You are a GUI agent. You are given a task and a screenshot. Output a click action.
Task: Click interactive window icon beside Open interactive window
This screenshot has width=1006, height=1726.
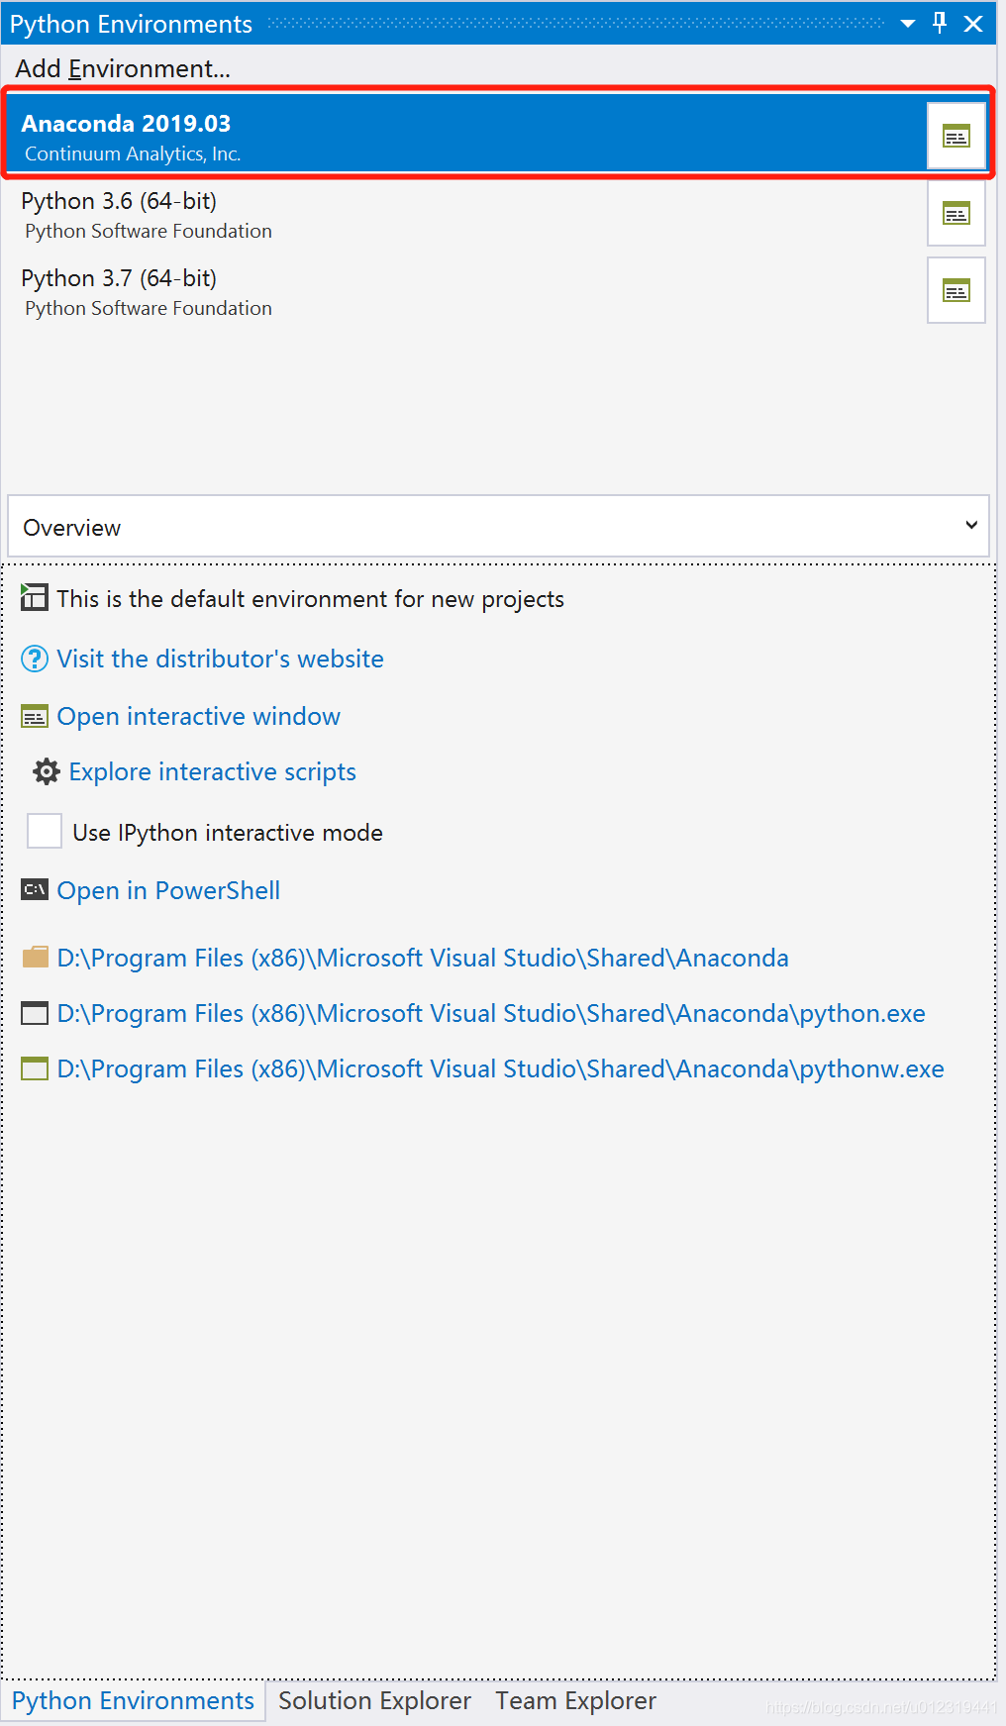click(x=34, y=716)
